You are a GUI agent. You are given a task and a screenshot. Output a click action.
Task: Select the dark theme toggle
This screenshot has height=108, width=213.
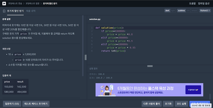point(167,11)
